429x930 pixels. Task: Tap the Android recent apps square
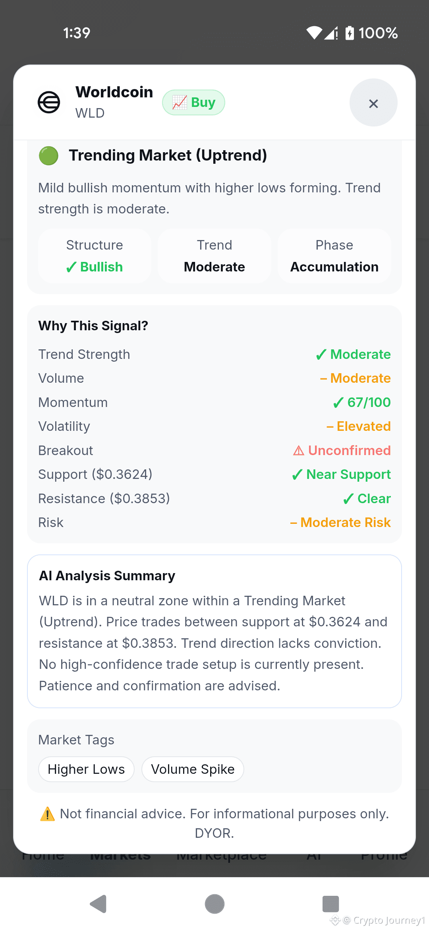click(330, 904)
